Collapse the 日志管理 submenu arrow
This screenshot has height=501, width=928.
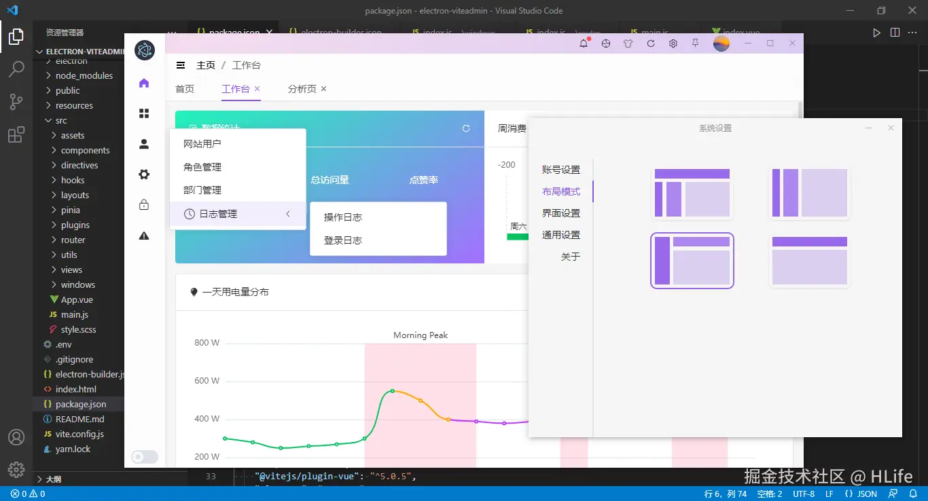click(288, 214)
